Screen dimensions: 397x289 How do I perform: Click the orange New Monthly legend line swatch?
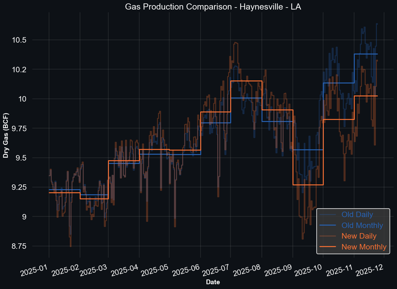[328, 247]
